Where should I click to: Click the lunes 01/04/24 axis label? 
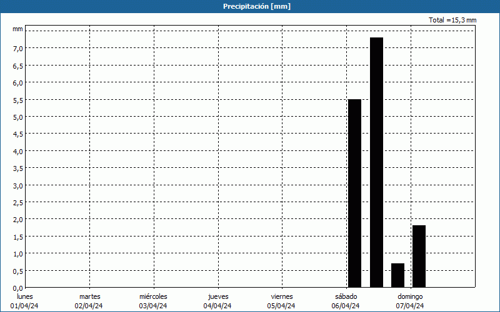coord(24,301)
